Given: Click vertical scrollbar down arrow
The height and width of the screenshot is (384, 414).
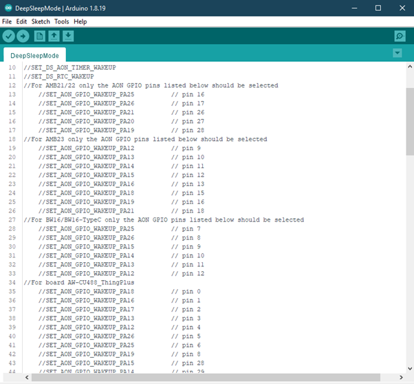Looking at the screenshot, I should click(x=410, y=368).
